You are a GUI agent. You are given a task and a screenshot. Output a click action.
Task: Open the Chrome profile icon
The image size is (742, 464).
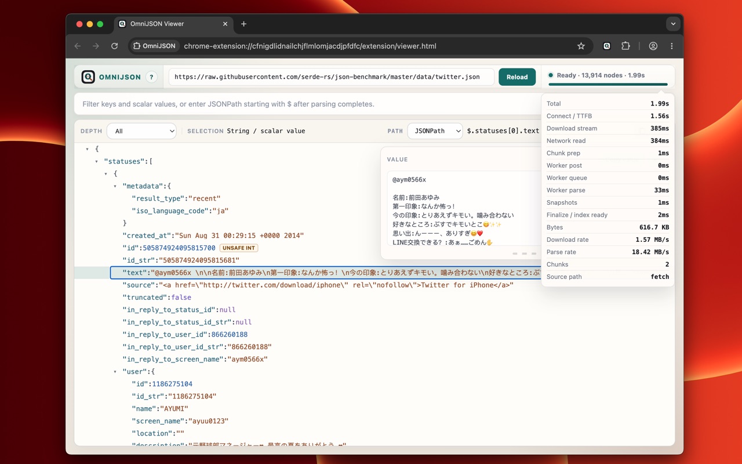pyautogui.click(x=653, y=46)
